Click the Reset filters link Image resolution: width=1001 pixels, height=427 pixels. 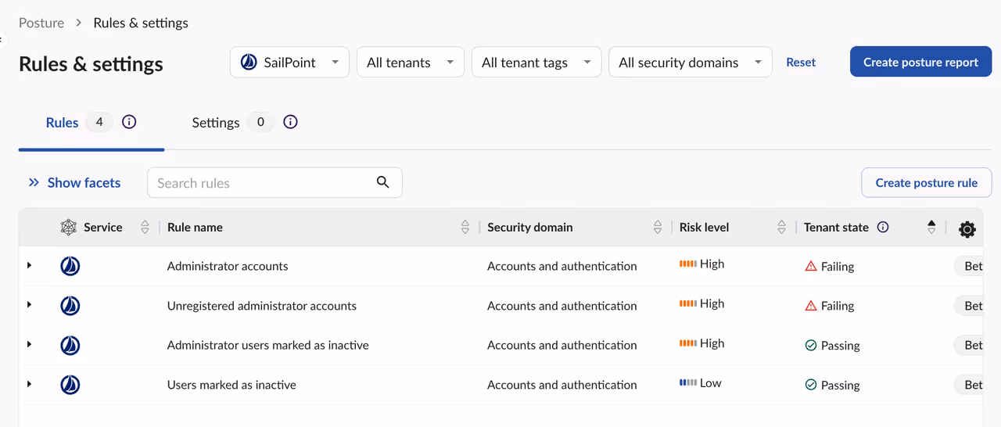pyautogui.click(x=801, y=63)
